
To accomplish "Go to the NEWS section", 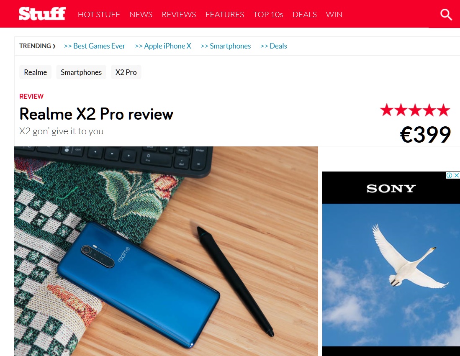I will point(141,14).
